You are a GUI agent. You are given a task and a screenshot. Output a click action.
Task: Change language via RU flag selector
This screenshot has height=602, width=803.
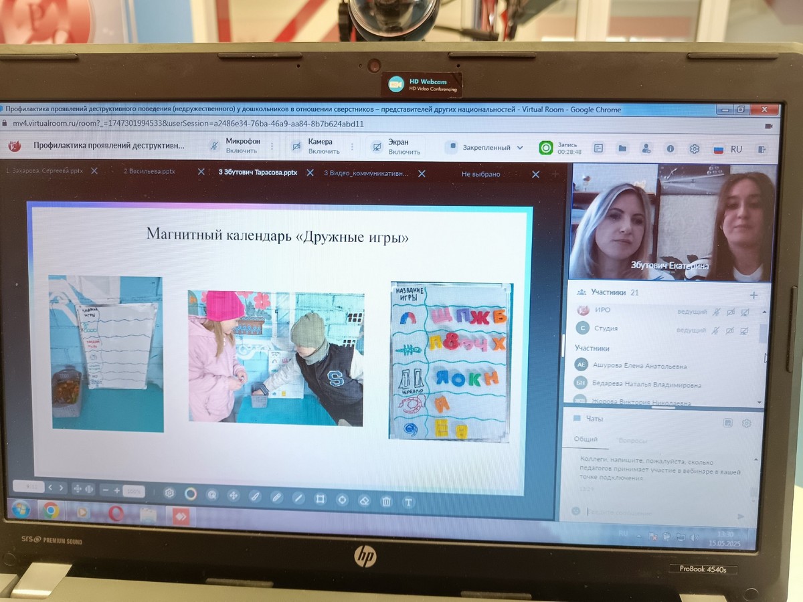pyautogui.click(x=727, y=150)
